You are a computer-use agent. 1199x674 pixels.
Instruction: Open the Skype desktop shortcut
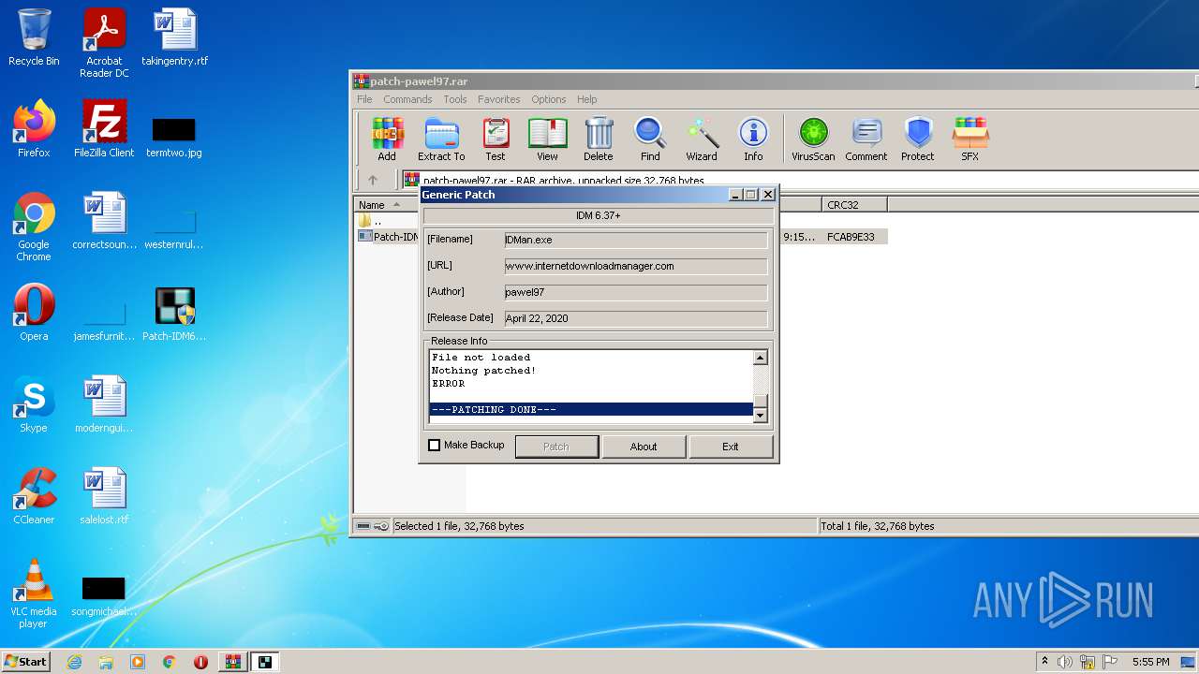tap(34, 404)
